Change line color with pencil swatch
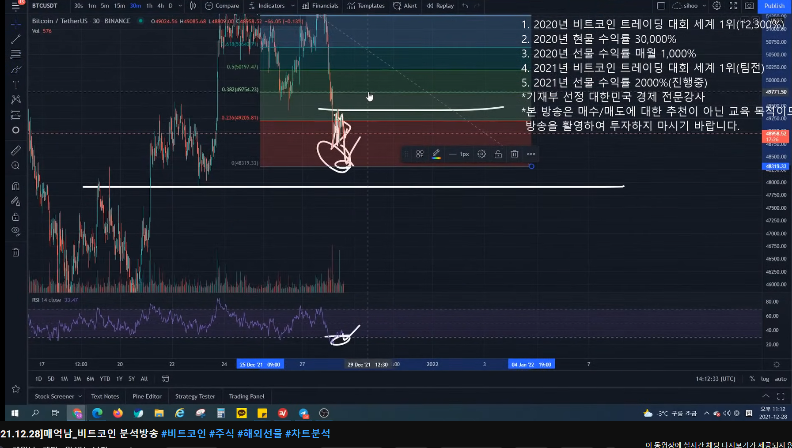This screenshot has height=448, width=792. tap(436, 154)
